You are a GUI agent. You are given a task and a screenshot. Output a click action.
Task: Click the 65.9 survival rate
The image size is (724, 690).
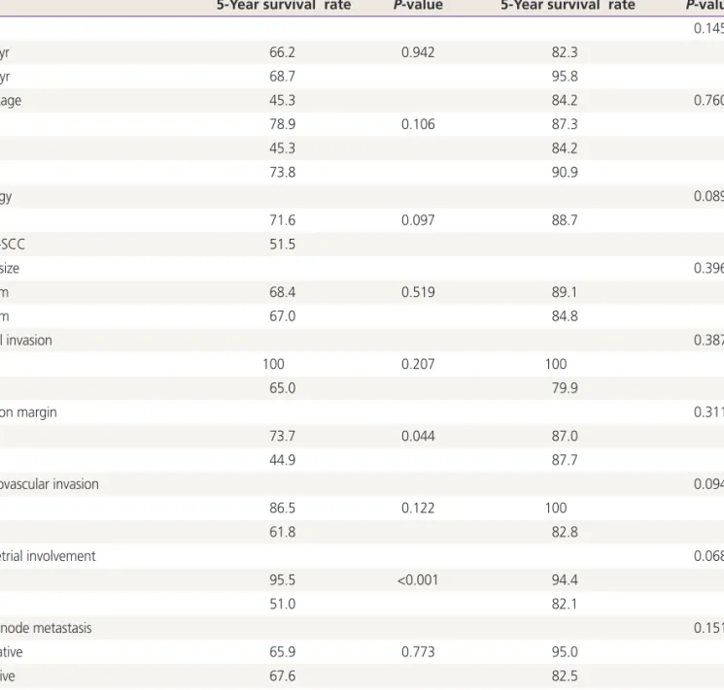(x=282, y=652)
